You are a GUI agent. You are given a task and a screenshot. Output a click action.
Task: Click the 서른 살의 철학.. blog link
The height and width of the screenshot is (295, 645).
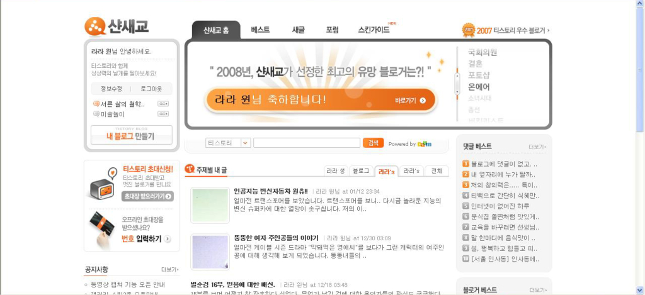(123, 104)
